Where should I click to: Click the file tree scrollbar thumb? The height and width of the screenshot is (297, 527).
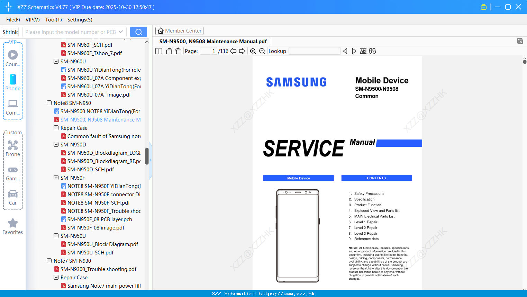(147, 156)
